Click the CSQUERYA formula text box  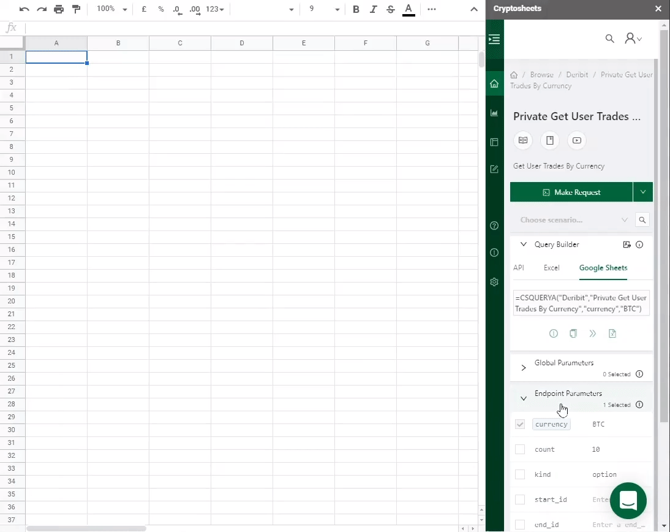coord(581,303)
